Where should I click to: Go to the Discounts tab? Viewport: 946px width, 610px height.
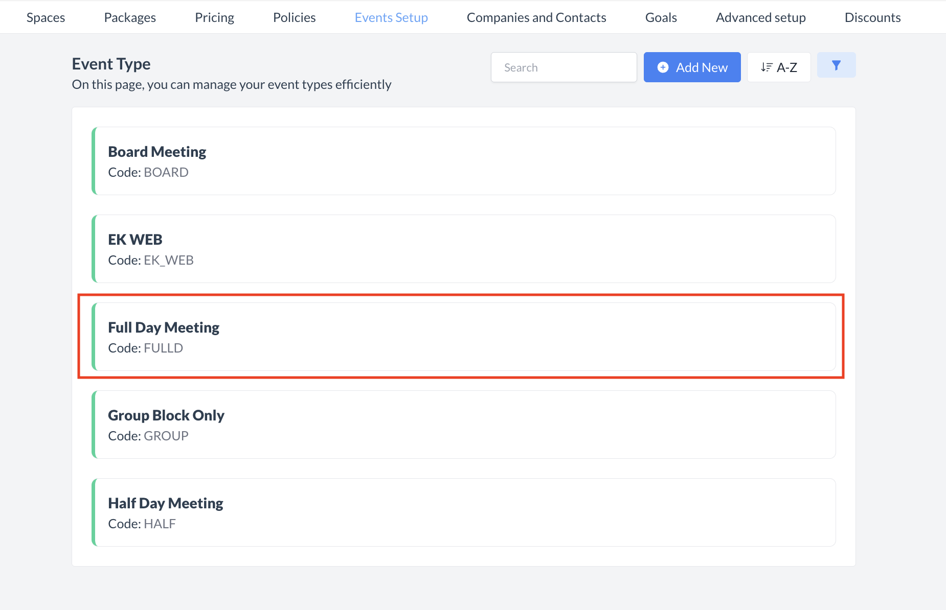click(x=872, y=17)
